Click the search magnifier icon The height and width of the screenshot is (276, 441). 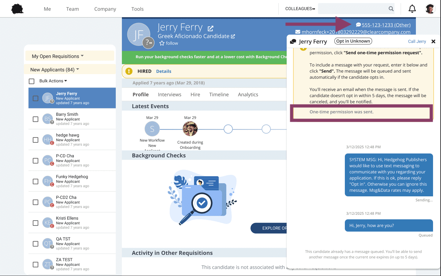click(391, 9)
